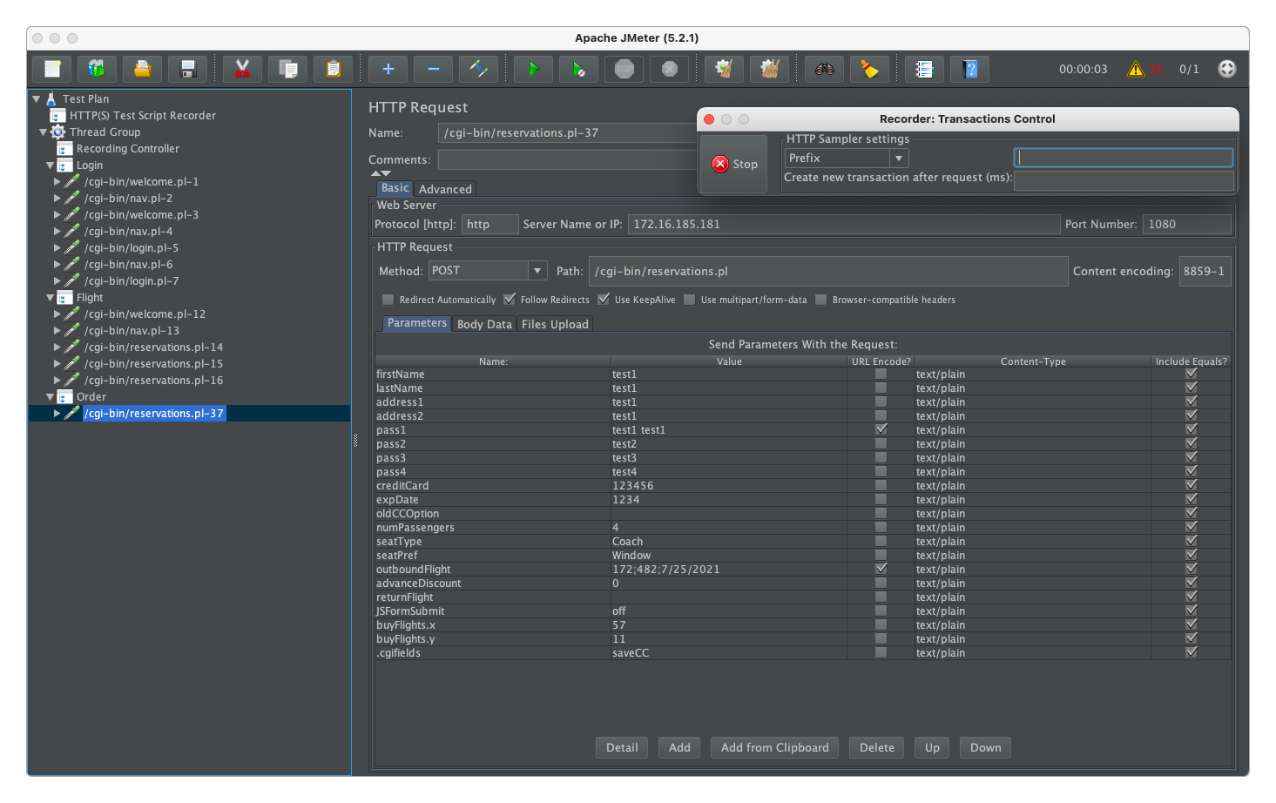1276x803 pixels.
Task: Toggle URL Encode for outboundFlight row
Action: click(881, 569)
